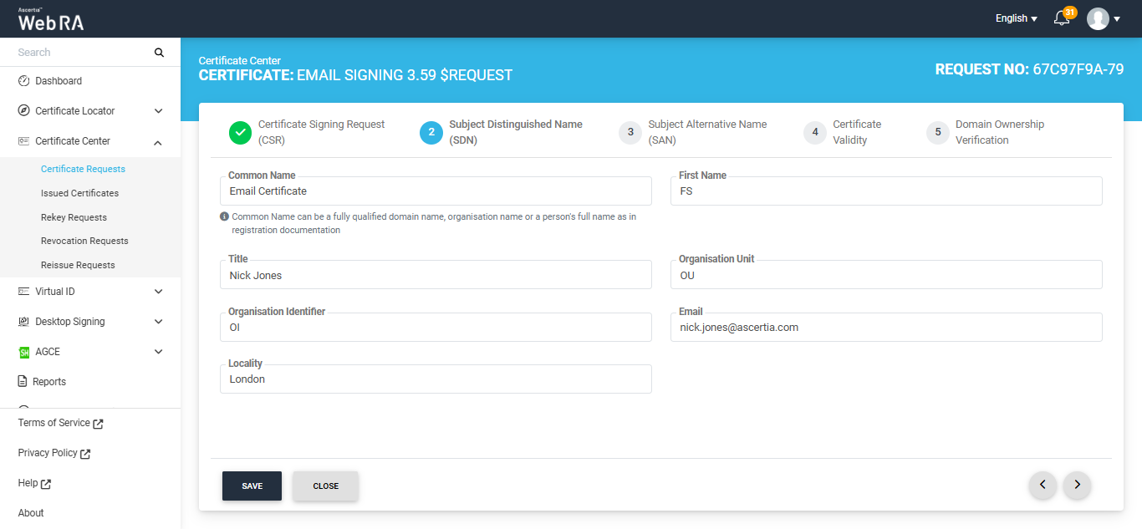Select Subject Distinguished Name (SDN) step
The width and height of the screenshot is (1142, 529).
516,132
